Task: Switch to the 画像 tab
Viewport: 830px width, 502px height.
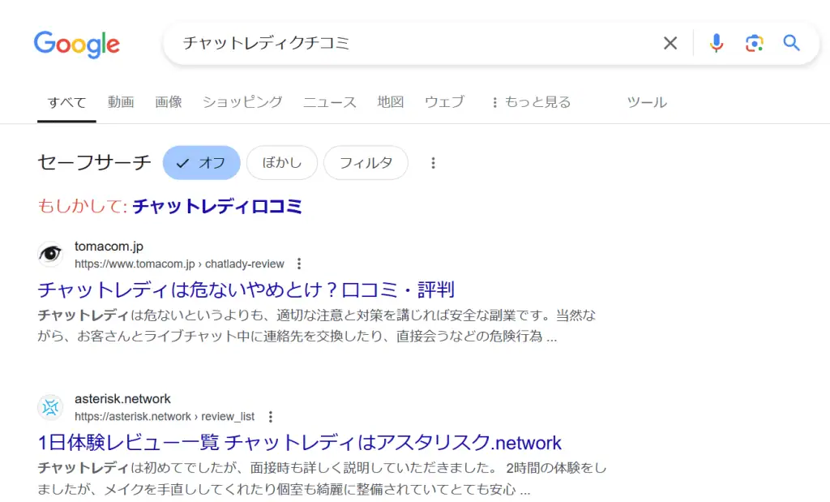Action: point(169,101)
